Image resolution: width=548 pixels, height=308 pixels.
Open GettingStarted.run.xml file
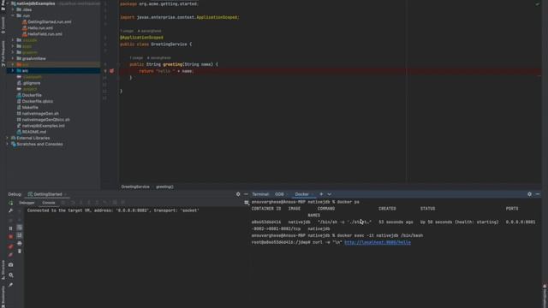(x=46, y=21)
